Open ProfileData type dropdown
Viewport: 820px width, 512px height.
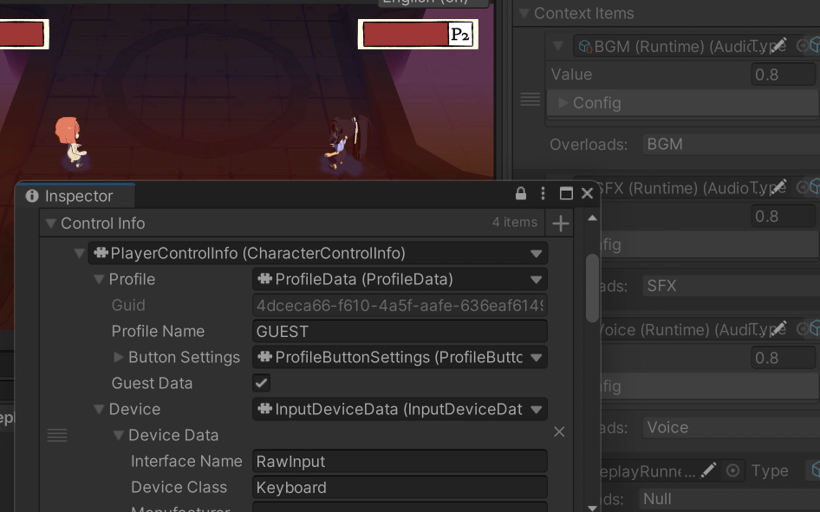pos(536,279)
